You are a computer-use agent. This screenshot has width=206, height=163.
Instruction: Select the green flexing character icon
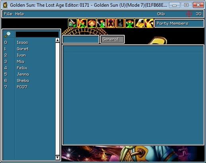point(130,23)
